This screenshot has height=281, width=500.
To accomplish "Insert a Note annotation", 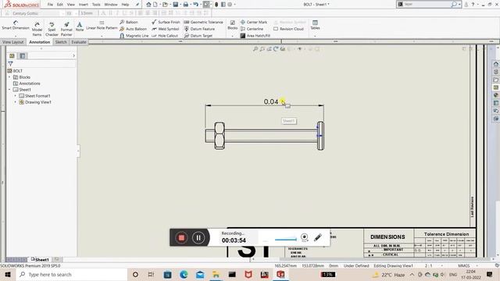I will pyautogui.click(x=80, y=27).
